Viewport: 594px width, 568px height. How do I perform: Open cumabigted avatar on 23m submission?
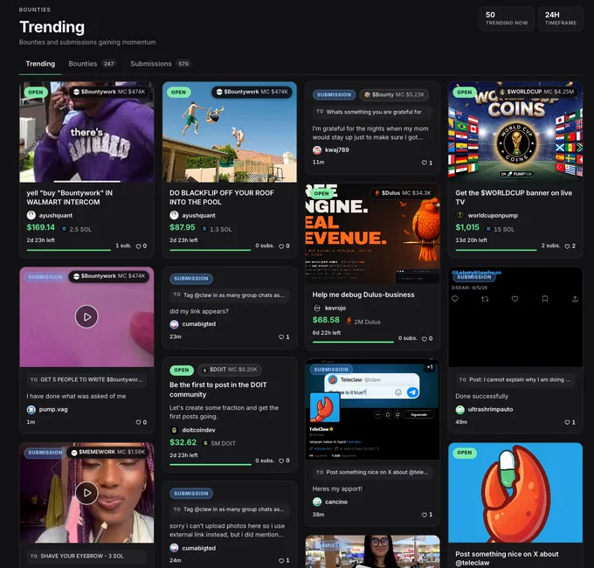pyautogui.click(x=174, y=324)
